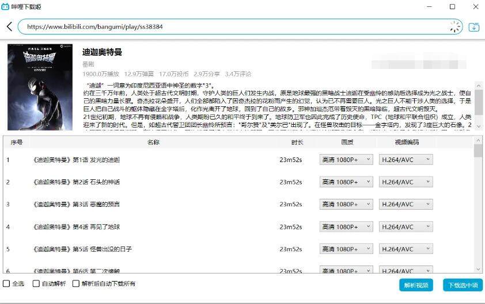Click the 画质 column header
The image size is (485, 304).
pos(347,143)
